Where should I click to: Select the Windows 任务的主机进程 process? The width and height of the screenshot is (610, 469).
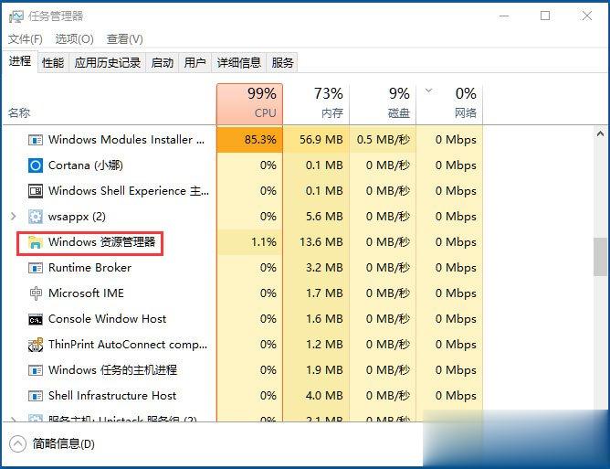[113, 370]
